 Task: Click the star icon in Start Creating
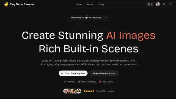click(62, 73)
